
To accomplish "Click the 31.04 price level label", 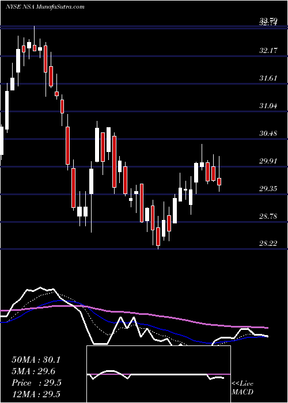I will coord(268,105).
